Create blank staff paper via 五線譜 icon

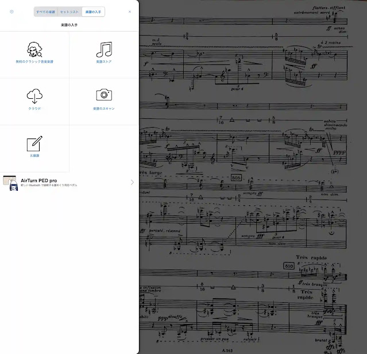(34, 143)
